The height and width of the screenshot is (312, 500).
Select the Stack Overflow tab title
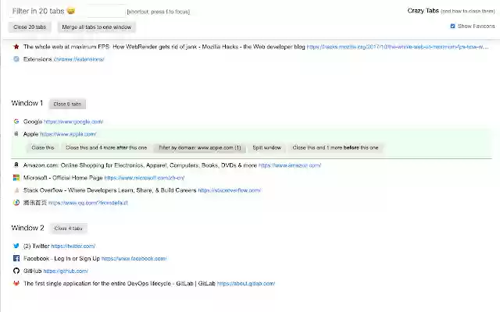click(109, 190)
